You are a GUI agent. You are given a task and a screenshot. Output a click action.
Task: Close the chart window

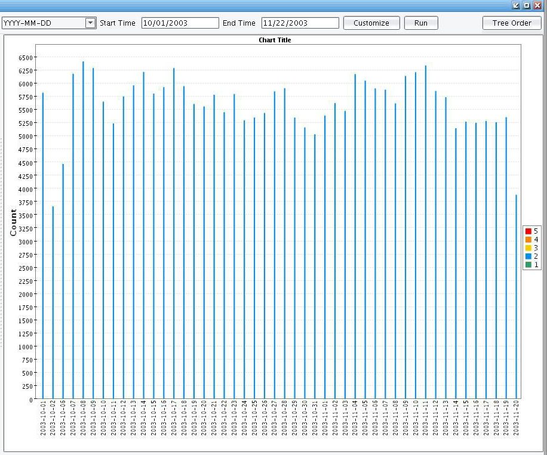coord(537,5)
